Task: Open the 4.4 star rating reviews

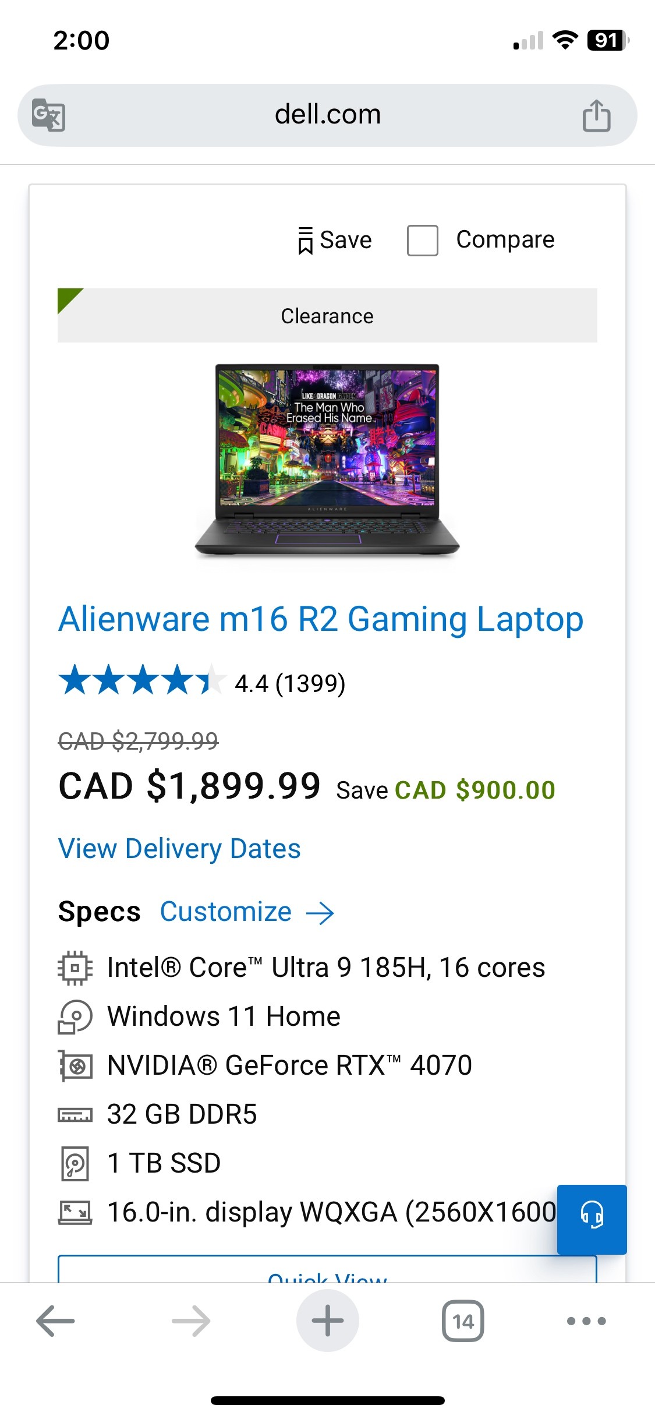Action: (202, 682)
